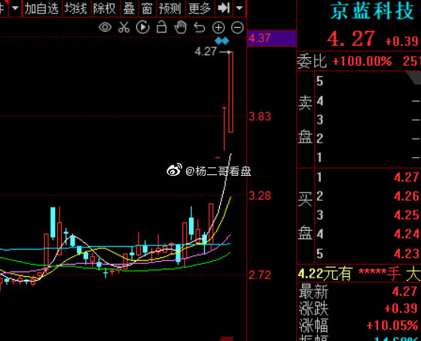Start chart replay with play icon
Viewport: 421px width, 341px height.
coord(142,27)
